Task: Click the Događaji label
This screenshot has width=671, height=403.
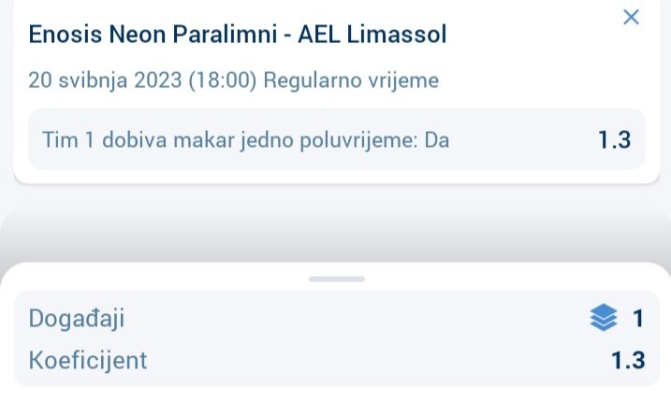Action: coord(77,319)
